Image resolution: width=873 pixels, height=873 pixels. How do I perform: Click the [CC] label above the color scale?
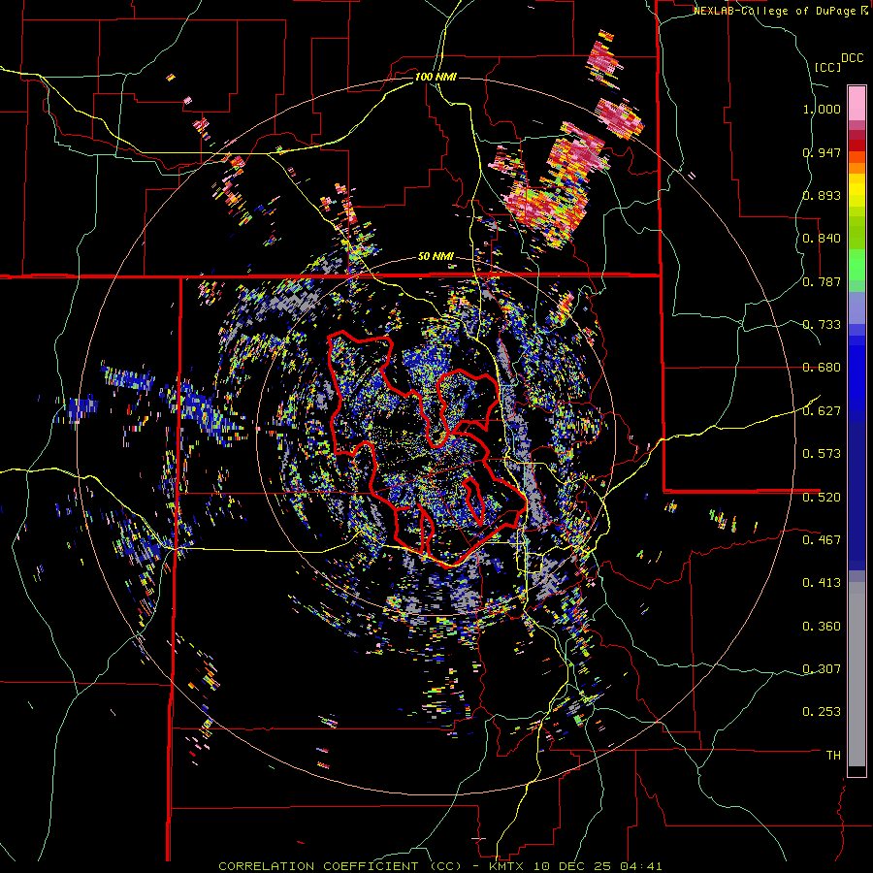pyautogui.click(x=827, y=67)
